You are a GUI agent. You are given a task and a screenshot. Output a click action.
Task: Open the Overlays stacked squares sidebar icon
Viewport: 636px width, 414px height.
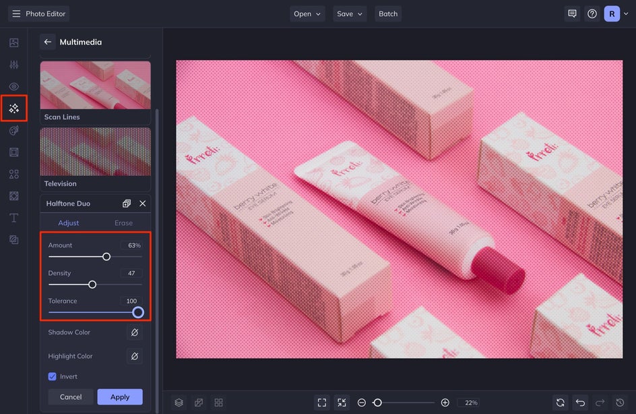pos(13,240)
